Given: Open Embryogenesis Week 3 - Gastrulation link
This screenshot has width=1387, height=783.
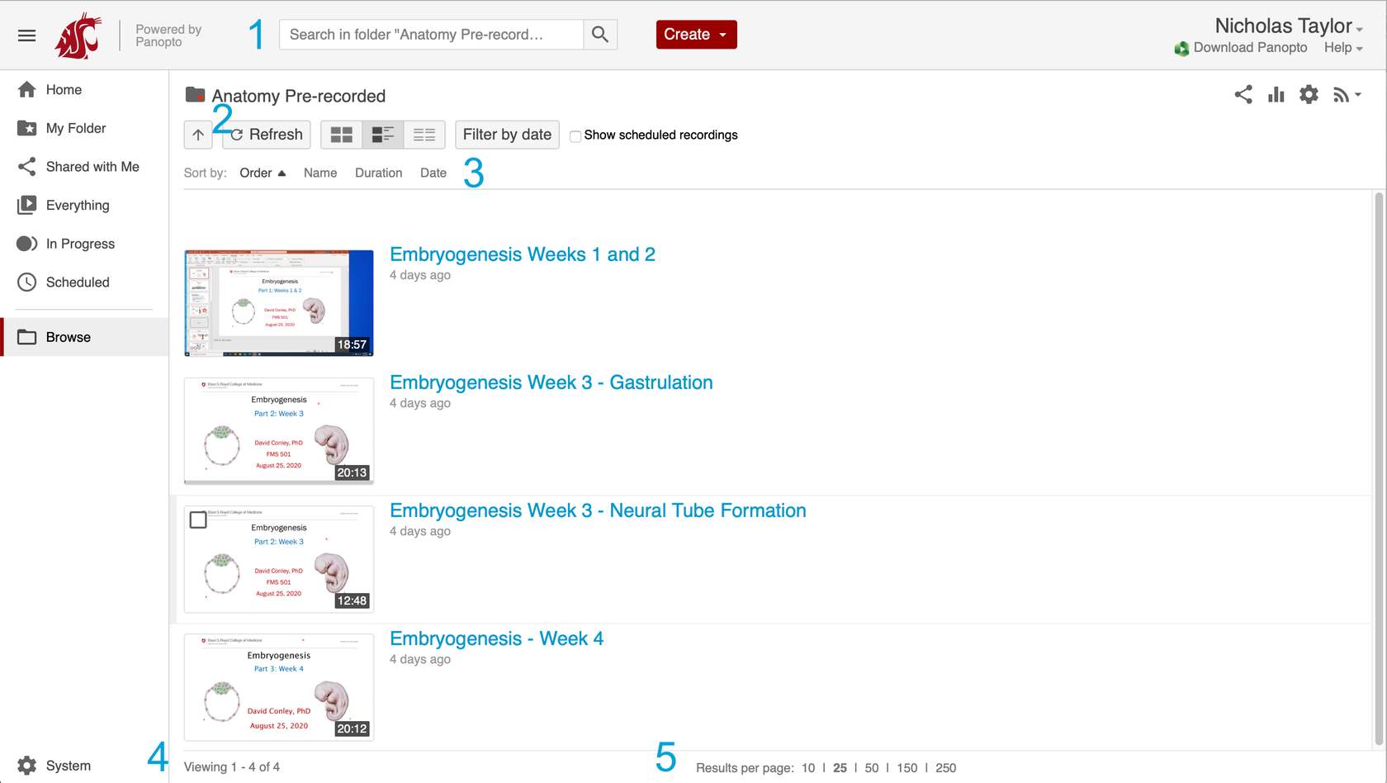Looking at the screenshot, I should click(x=551, y=382).
